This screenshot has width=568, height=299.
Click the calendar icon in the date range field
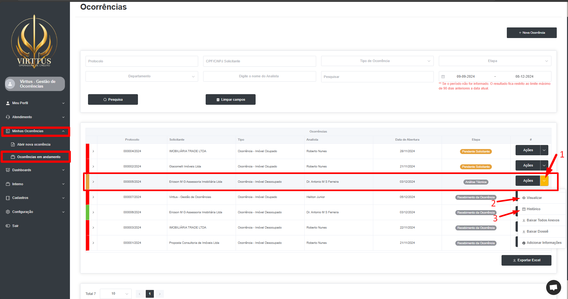pos(443,77)
